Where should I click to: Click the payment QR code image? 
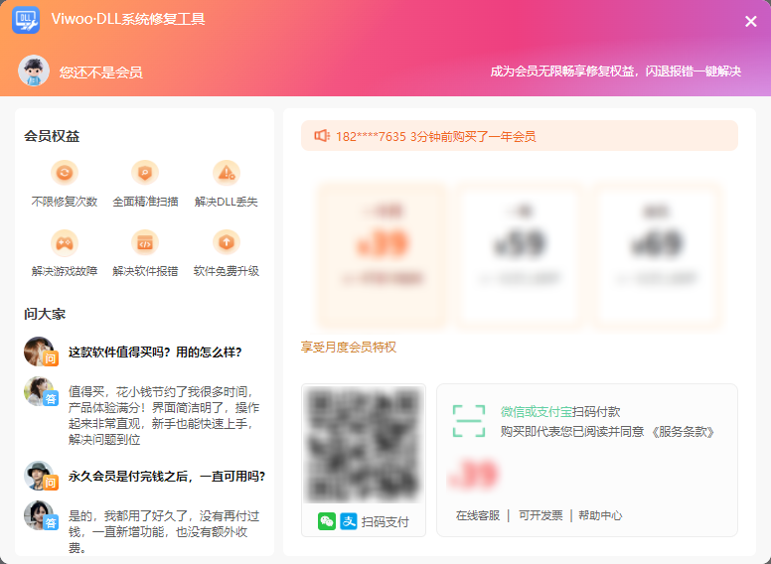point(364,444)
